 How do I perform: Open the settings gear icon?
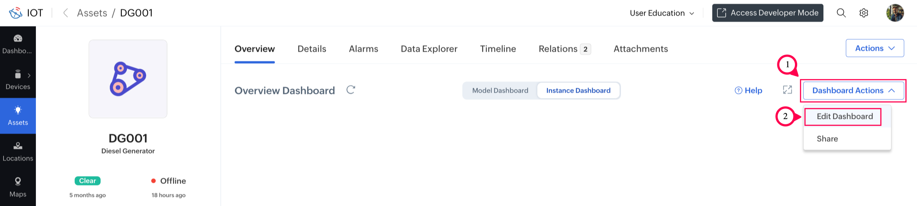point(863,13)
